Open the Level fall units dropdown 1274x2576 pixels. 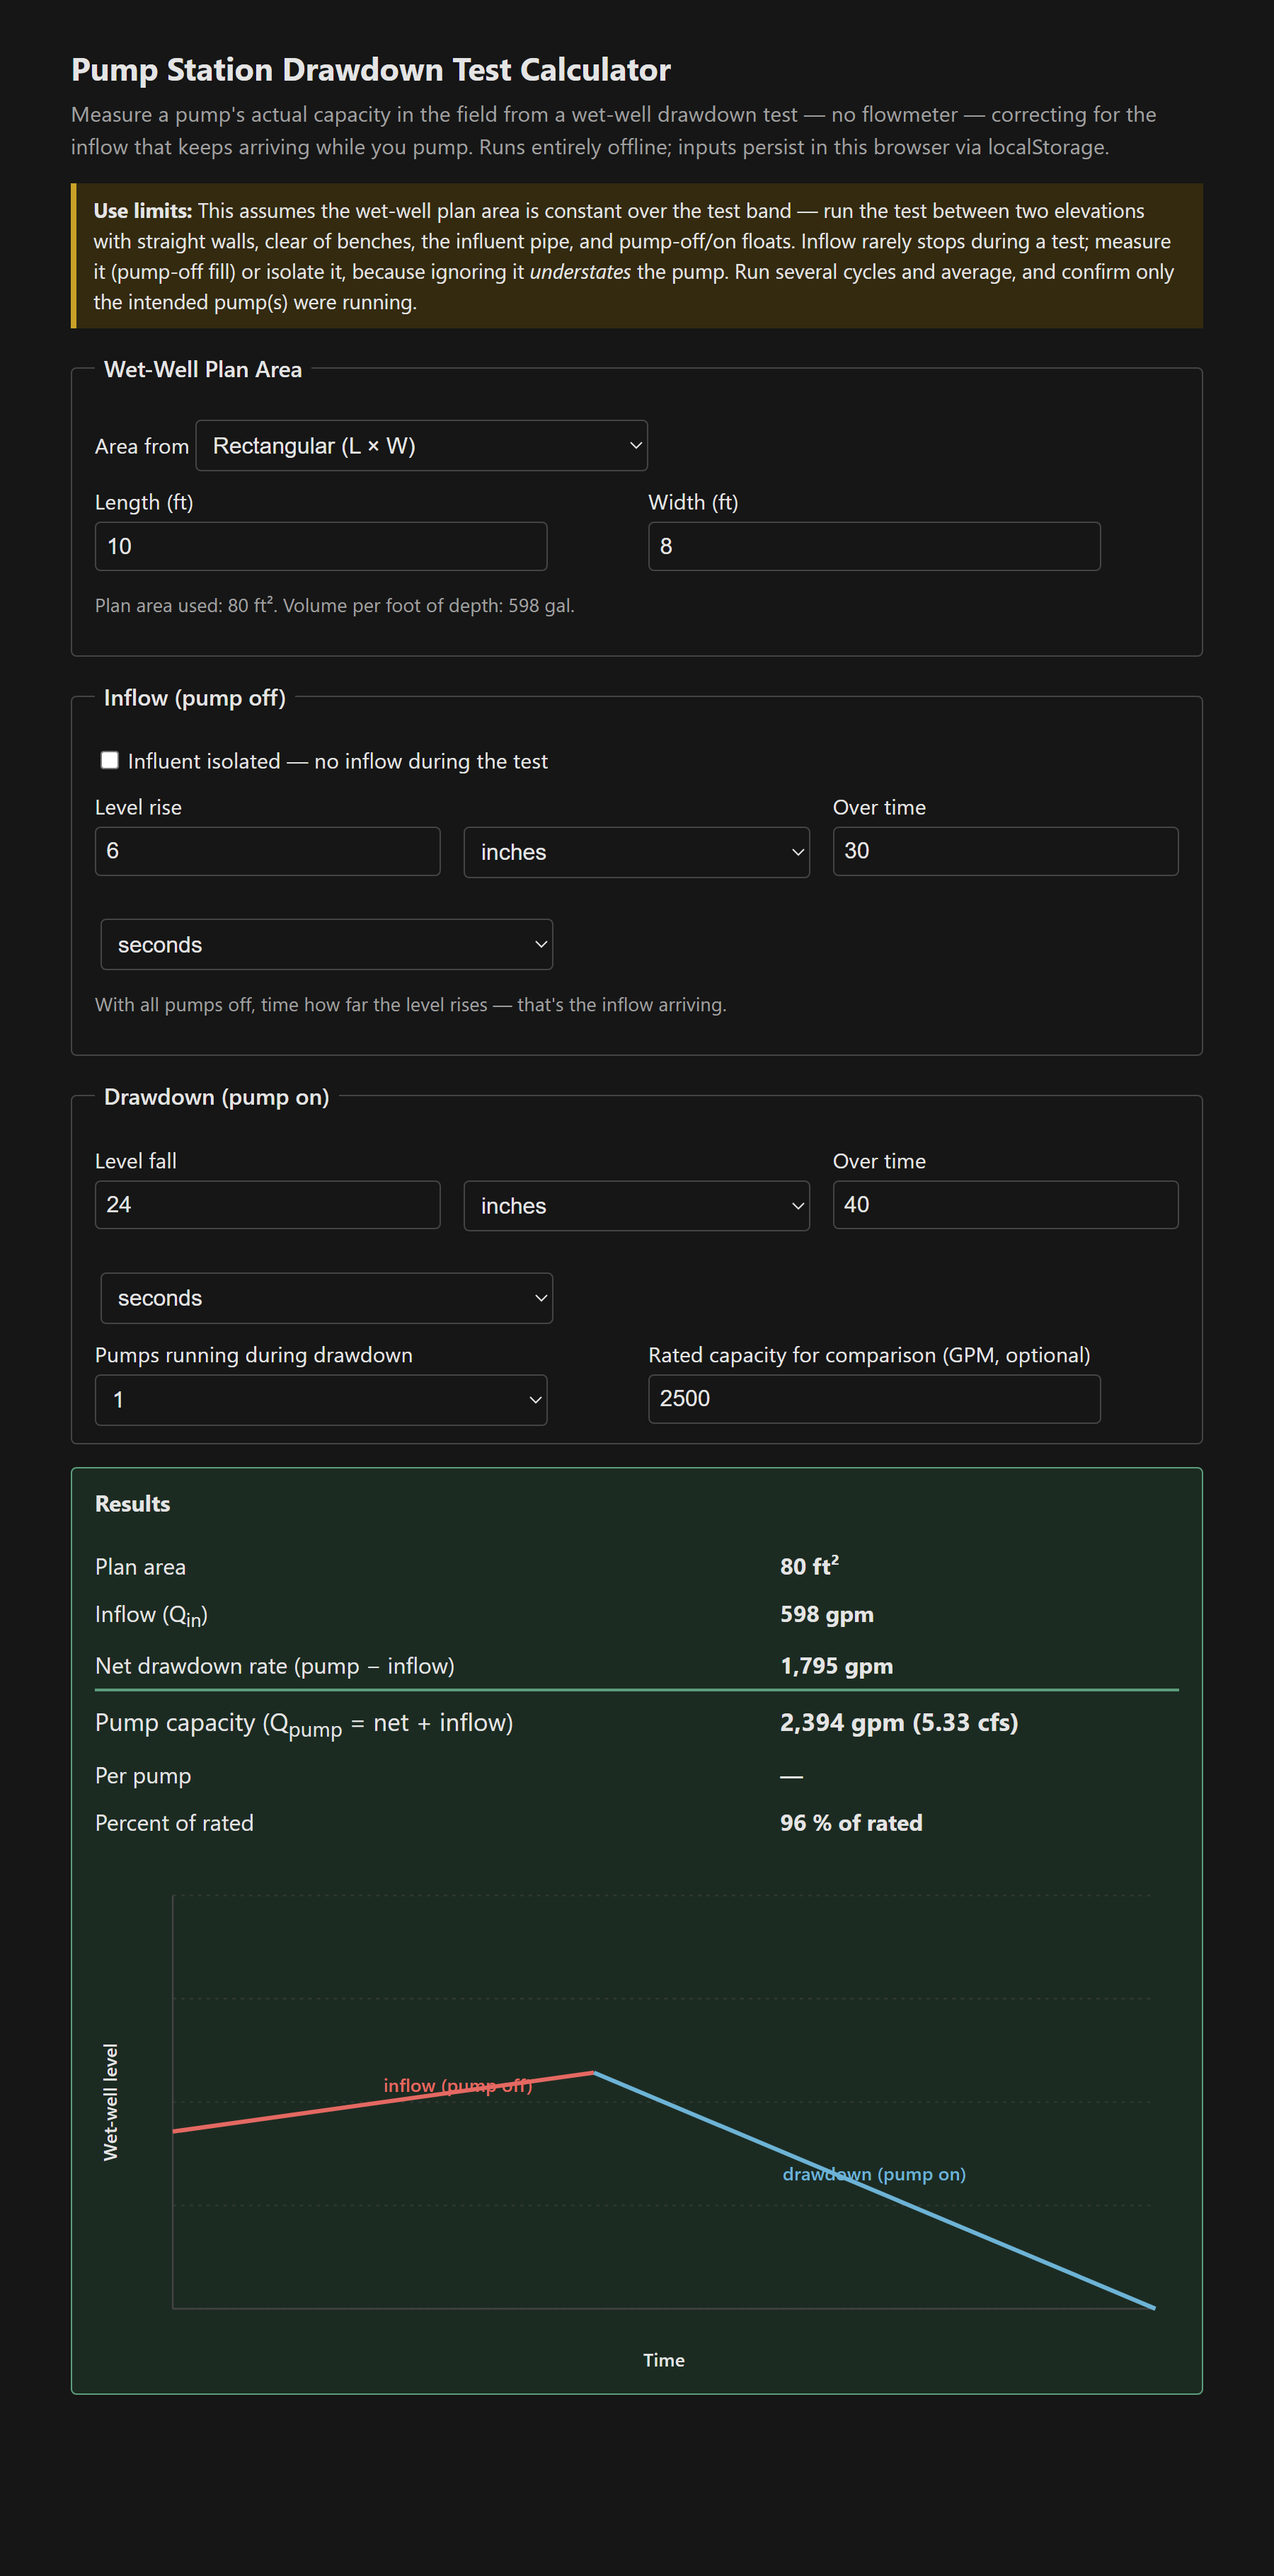click(x=636, y=1206)
